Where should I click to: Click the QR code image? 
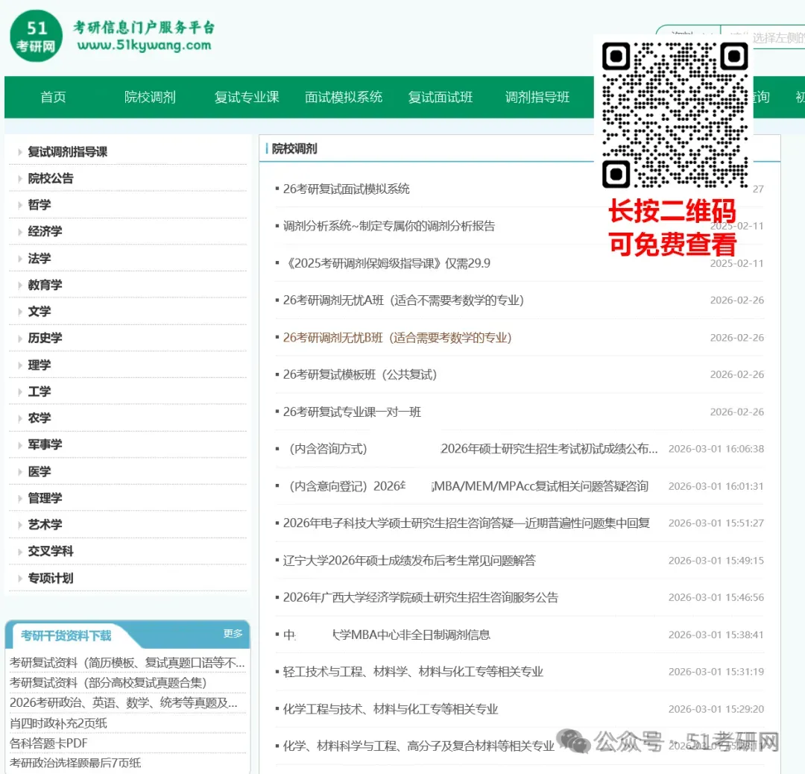675,115
